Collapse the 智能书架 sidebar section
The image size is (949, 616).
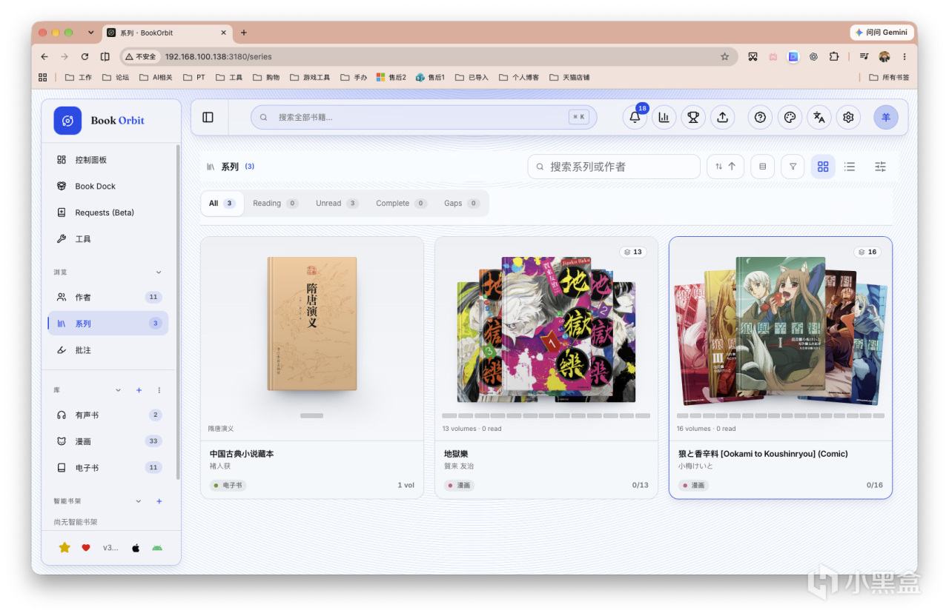(138, 501)
